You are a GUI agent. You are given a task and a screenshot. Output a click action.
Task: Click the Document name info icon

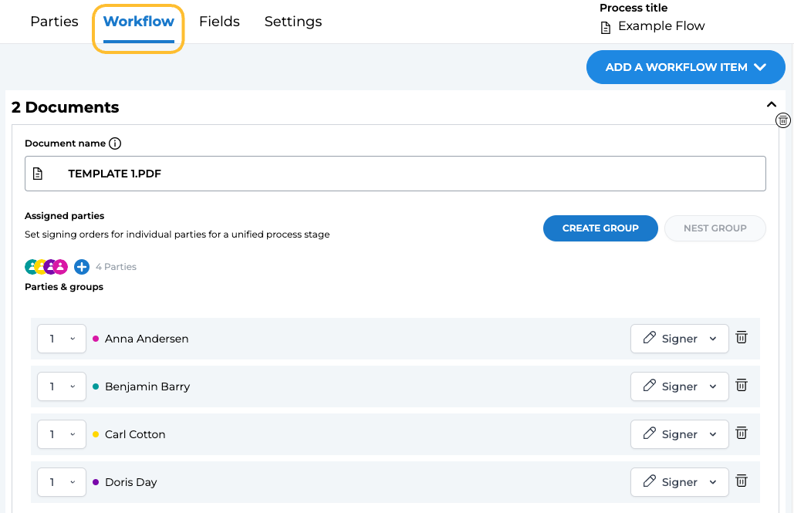(115, 143)
